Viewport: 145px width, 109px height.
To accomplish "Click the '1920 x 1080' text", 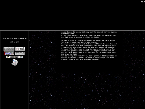I will pos(15,42).
